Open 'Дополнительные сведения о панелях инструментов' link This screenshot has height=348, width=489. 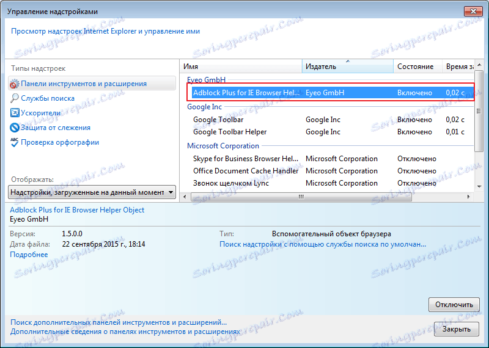click(x=125, y=332)
